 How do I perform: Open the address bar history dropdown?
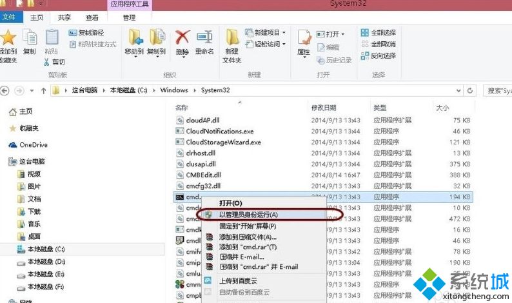(x=458, y=90)
